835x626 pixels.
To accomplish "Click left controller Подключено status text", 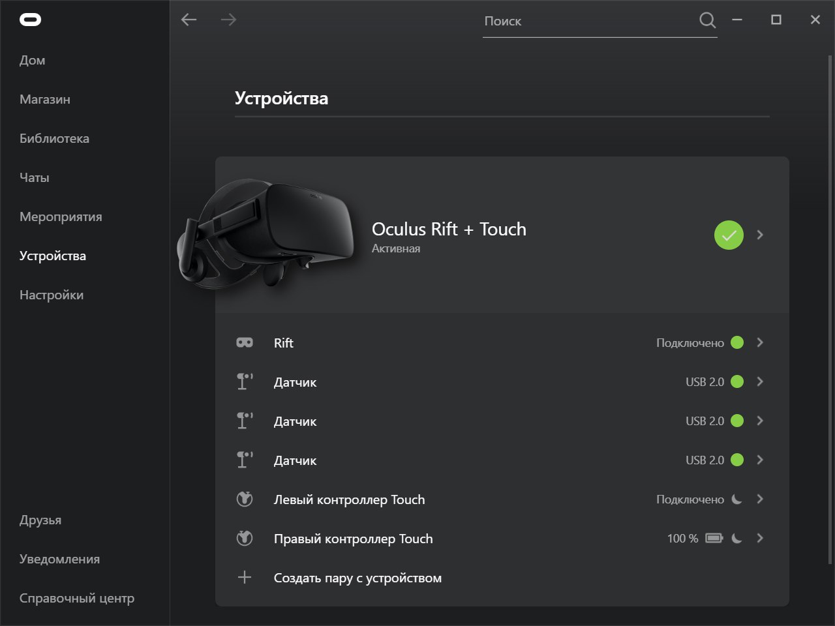I will pos(690,499).
